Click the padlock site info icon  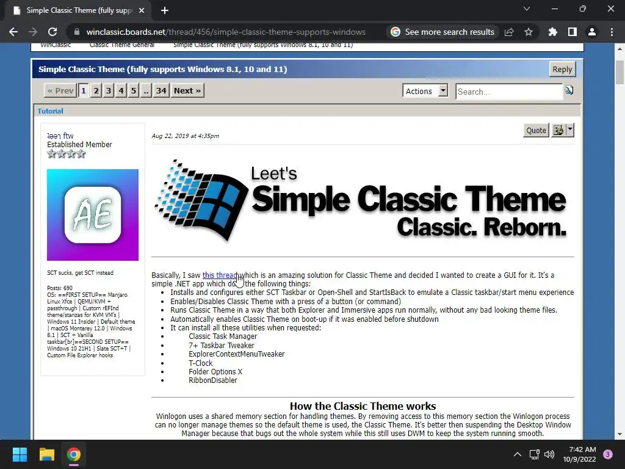76,32
